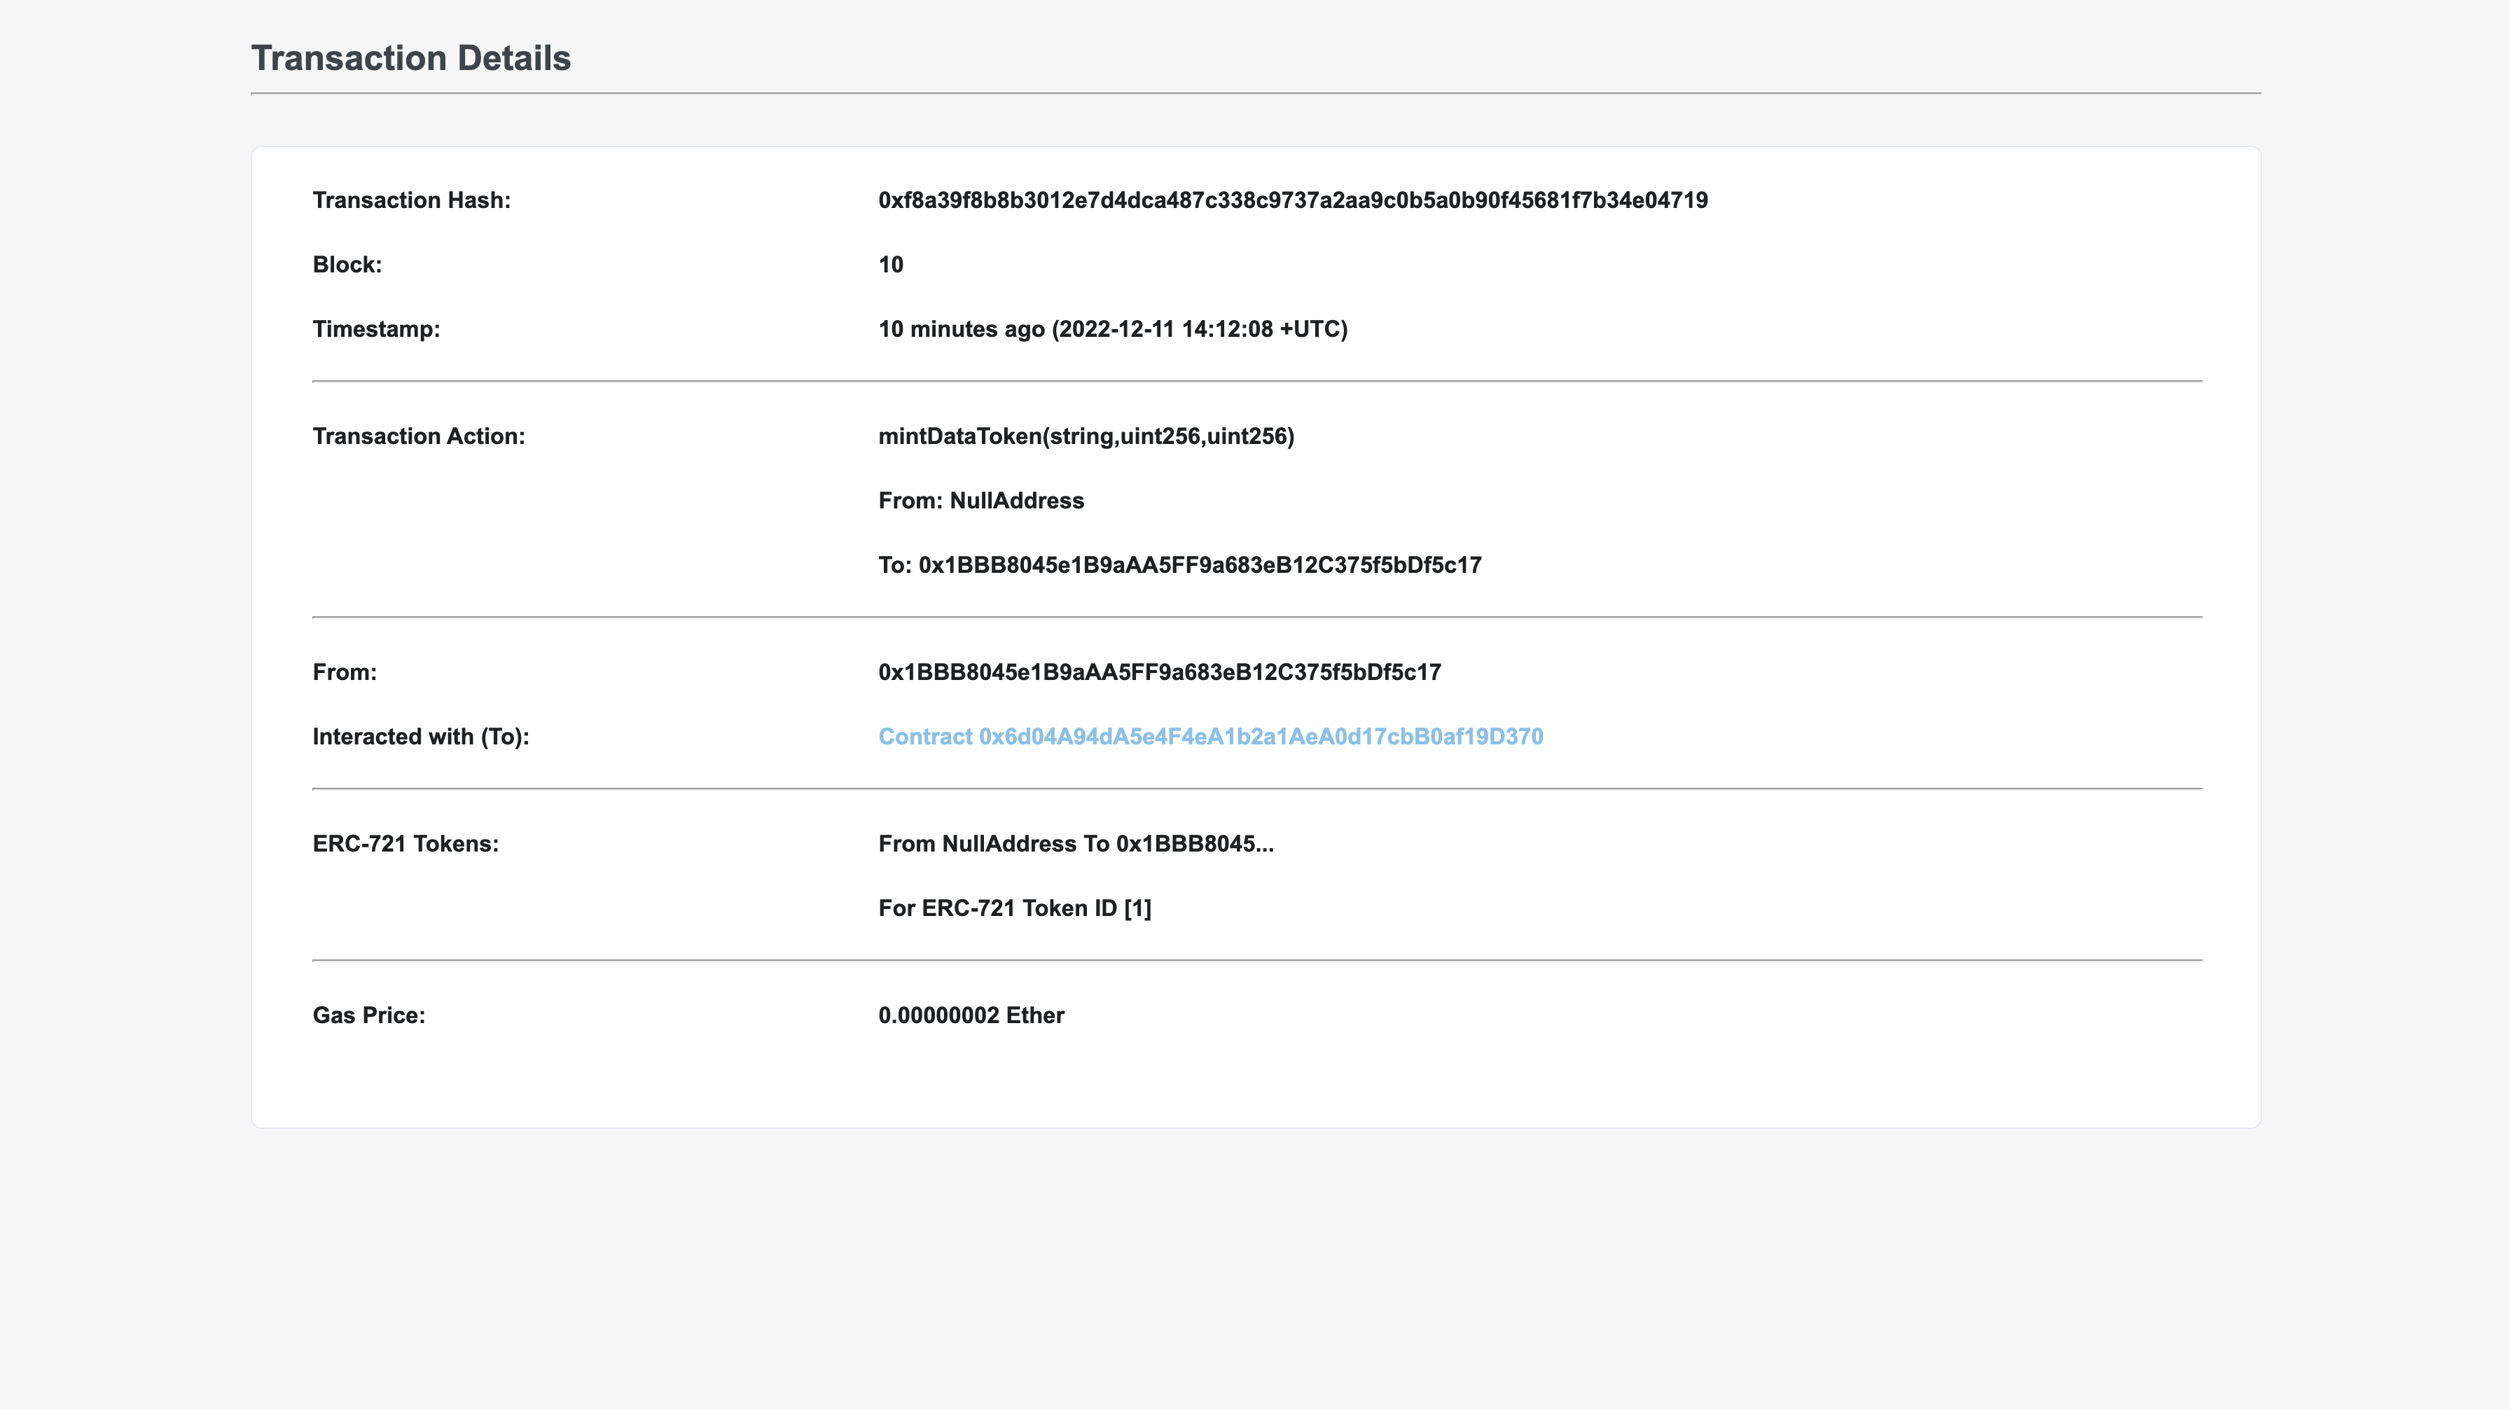Click the transaction hash value

pos(1292,201)
